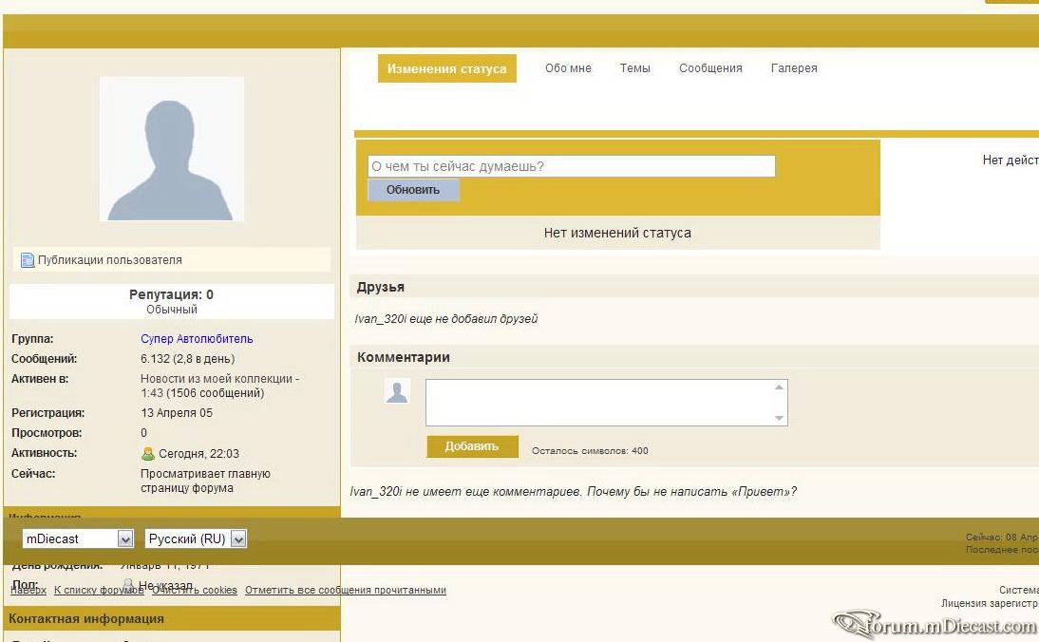Click 'Осталось символов: 400' counter
This screenshot has height=642, width=1039.
pyautogui.click(x=590, y=450)
